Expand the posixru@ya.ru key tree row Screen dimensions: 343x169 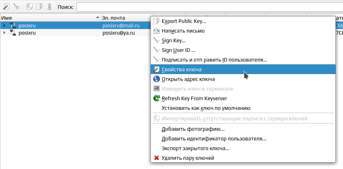click(4, 33)
